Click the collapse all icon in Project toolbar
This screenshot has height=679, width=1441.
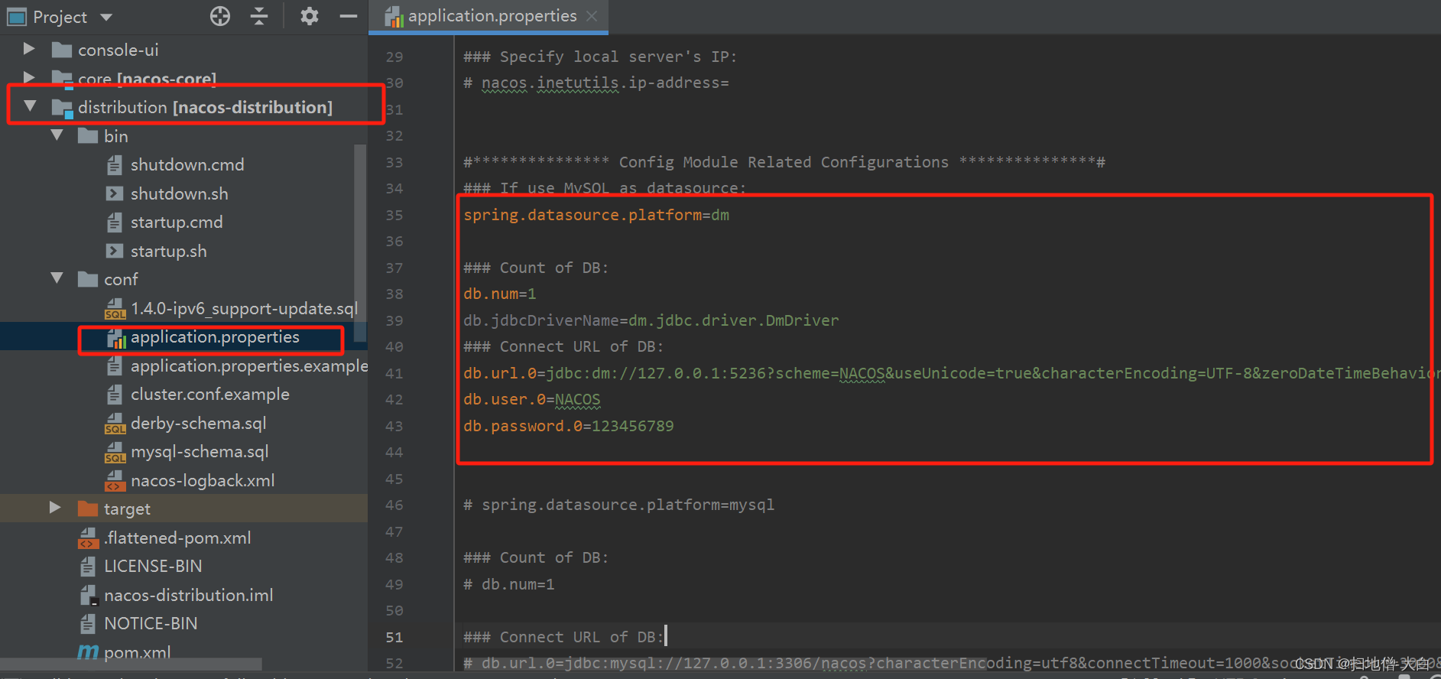pos(259,16)
